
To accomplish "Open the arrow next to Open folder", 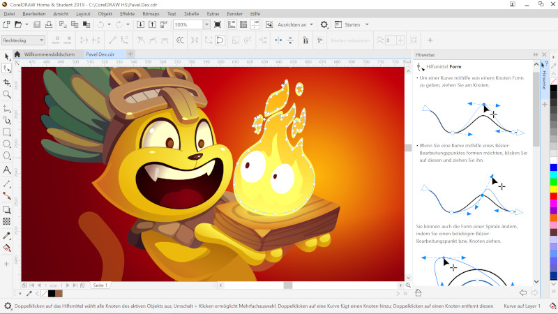I will tap(27, 24).
